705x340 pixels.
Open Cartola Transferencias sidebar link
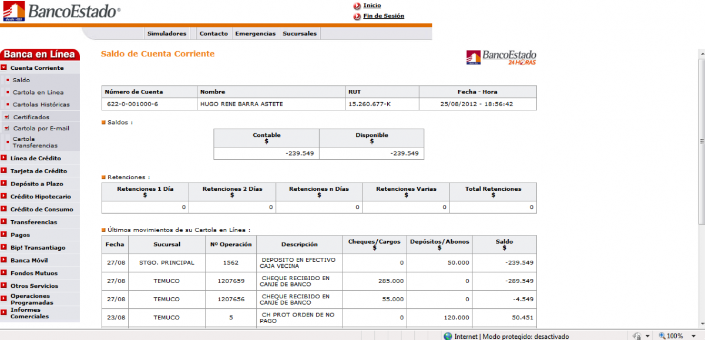coord(35,142)
